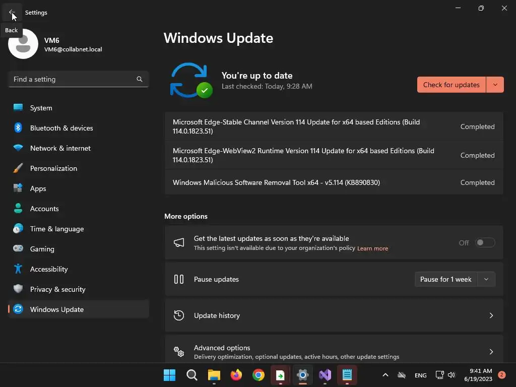Click the Advanced options chevron arrow

pyautogui.click(x=491, y=352)
